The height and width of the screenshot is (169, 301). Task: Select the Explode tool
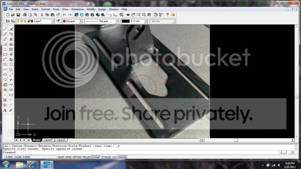11,110
